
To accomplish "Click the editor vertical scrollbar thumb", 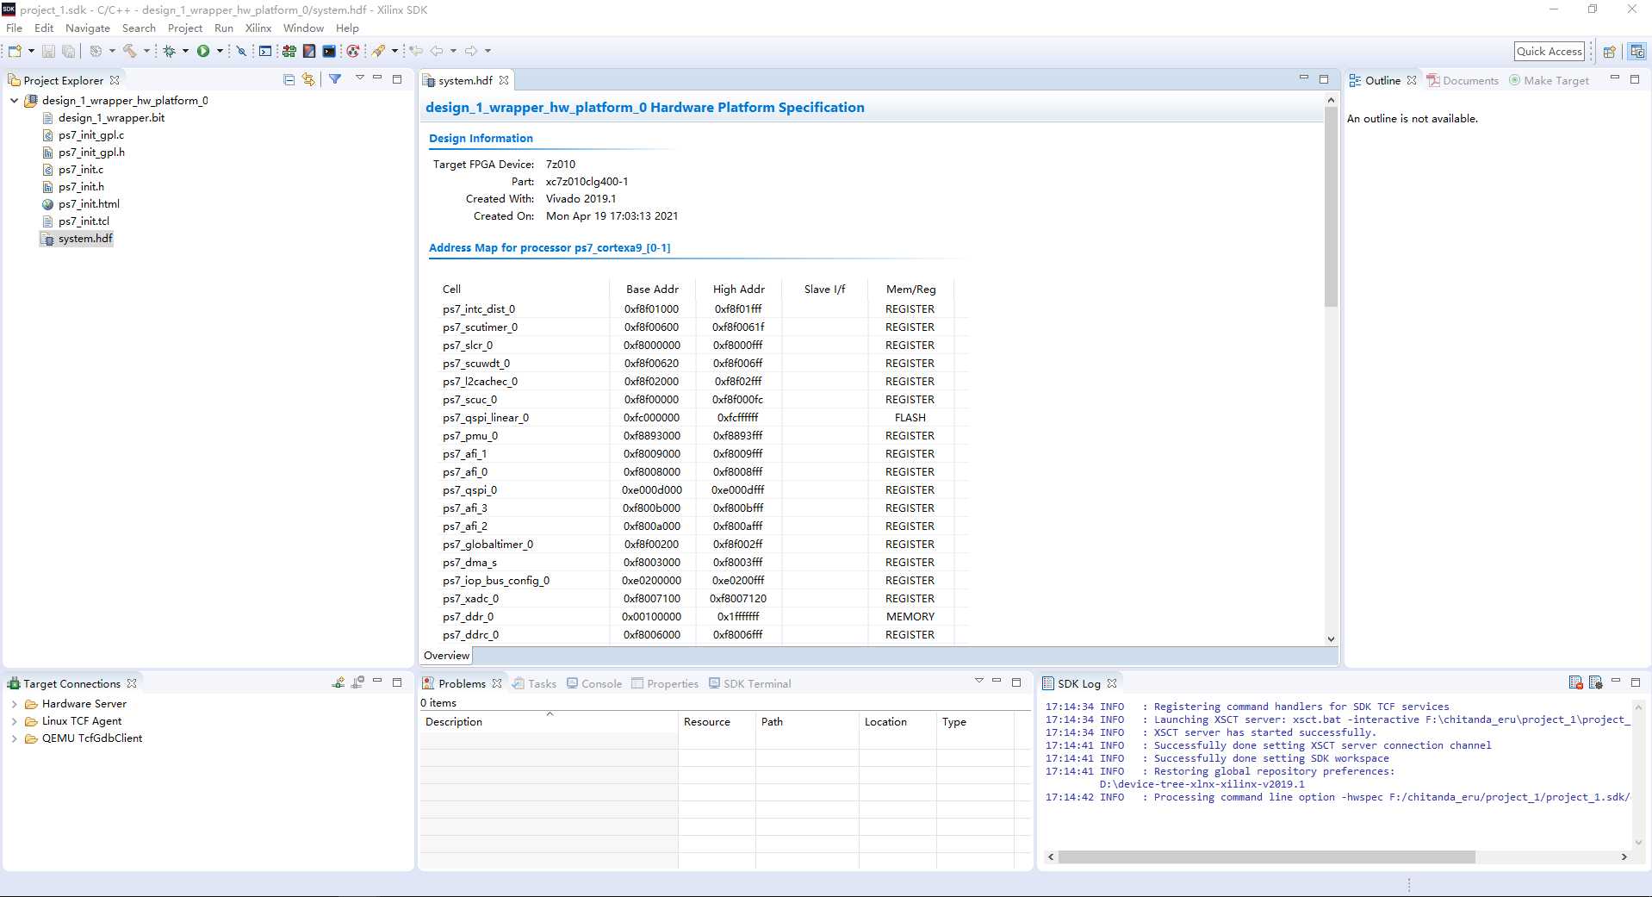I will [1331, 207].
